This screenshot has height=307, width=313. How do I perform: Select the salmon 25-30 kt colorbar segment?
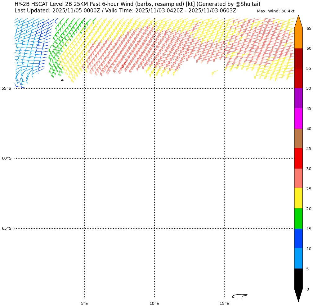[298, 178]
